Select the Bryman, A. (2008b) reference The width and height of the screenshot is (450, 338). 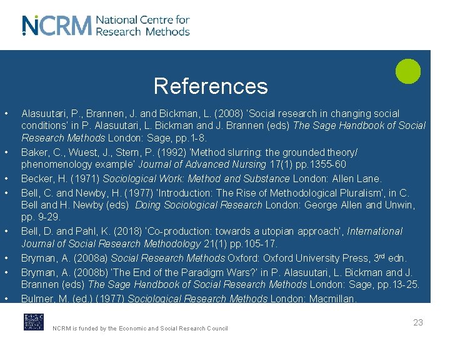coord(221,278)
